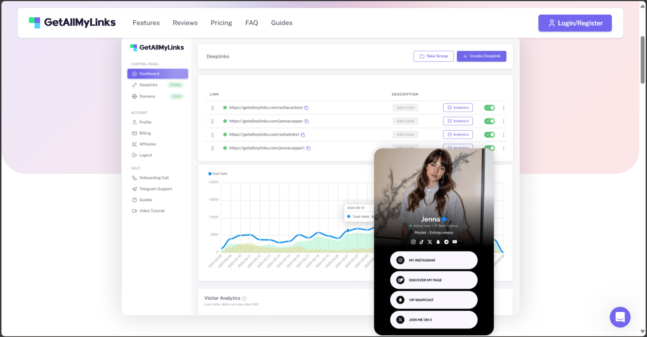This screenshot has height=337, width=647.
Task: Open Affiliates from the sidebar icon
Action: point(134,144)
